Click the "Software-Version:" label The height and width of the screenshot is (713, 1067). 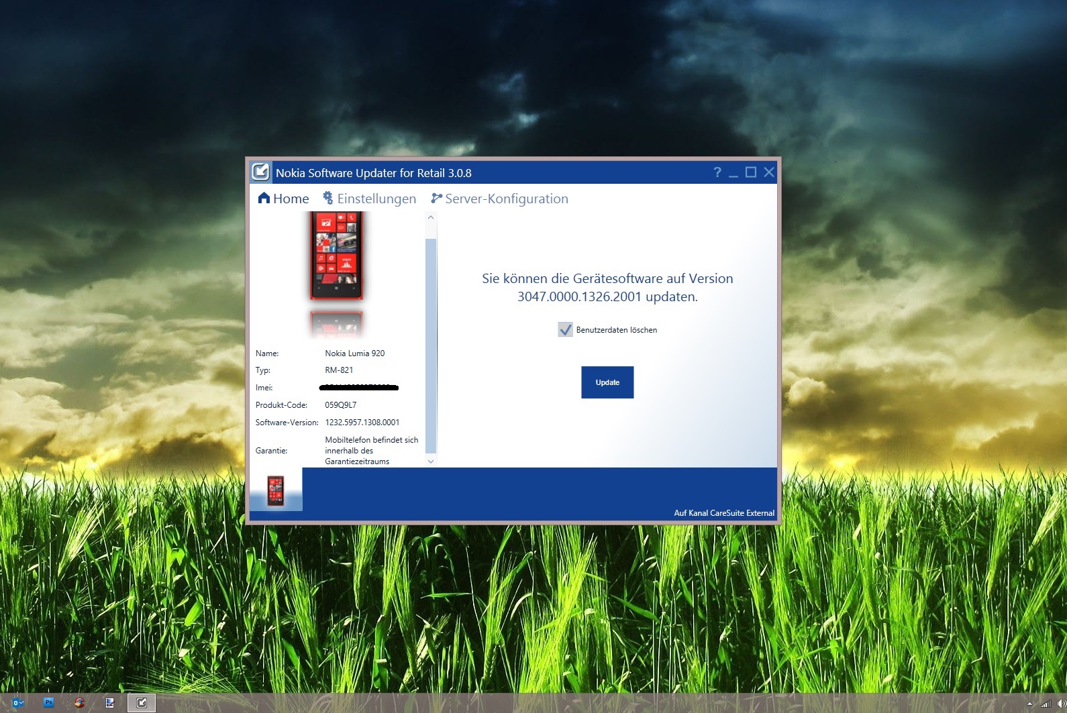coord(287,423)
